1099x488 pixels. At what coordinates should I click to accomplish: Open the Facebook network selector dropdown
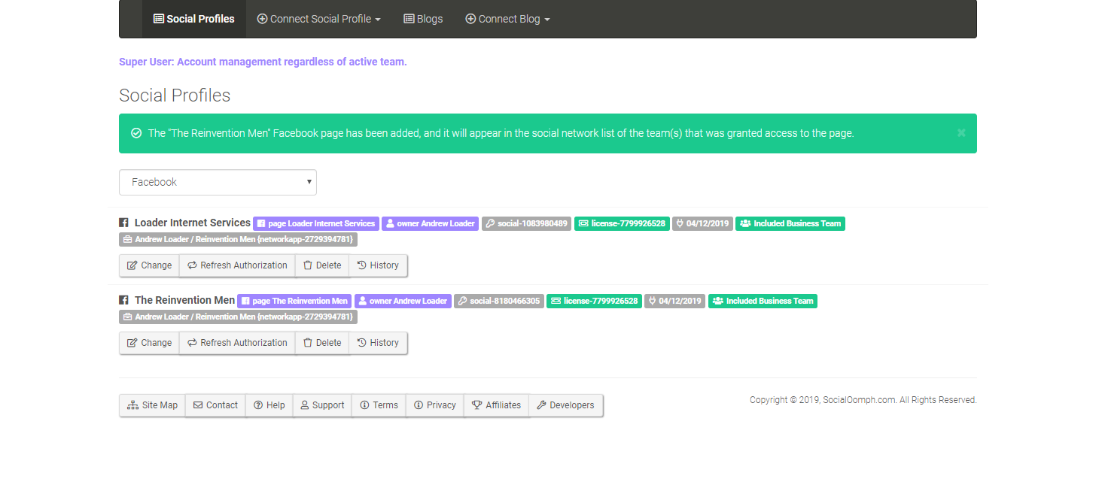pos(218,182)
